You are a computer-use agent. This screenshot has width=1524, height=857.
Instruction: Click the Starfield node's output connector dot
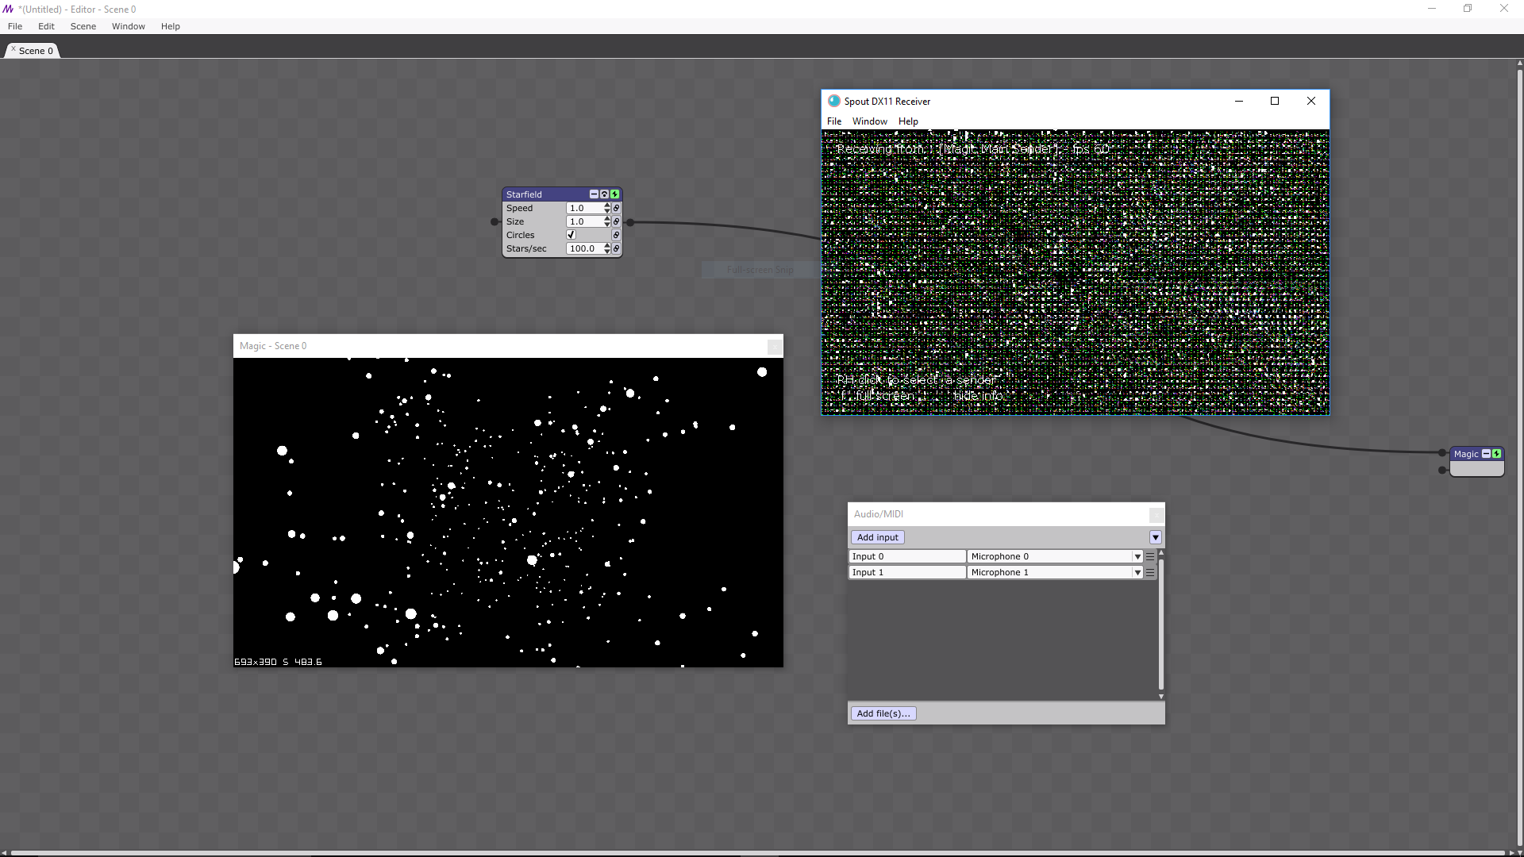(x=630, y=222)
